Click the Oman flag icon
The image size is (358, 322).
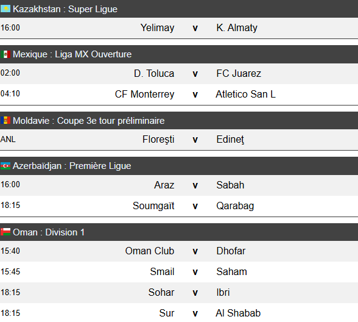coord(5,232)
